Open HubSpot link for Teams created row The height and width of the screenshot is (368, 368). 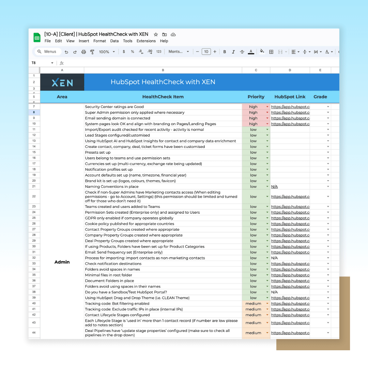click(x=290, y=207)
